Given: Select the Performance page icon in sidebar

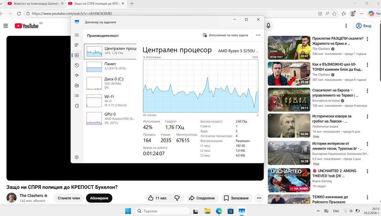Looking at the screenshot, I should tap(77, 55).
